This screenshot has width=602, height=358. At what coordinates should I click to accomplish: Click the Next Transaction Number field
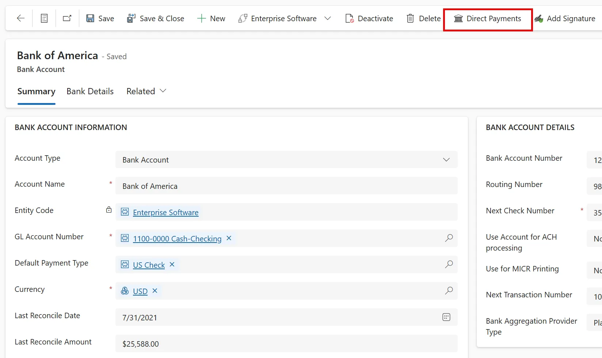pos(594,297)
